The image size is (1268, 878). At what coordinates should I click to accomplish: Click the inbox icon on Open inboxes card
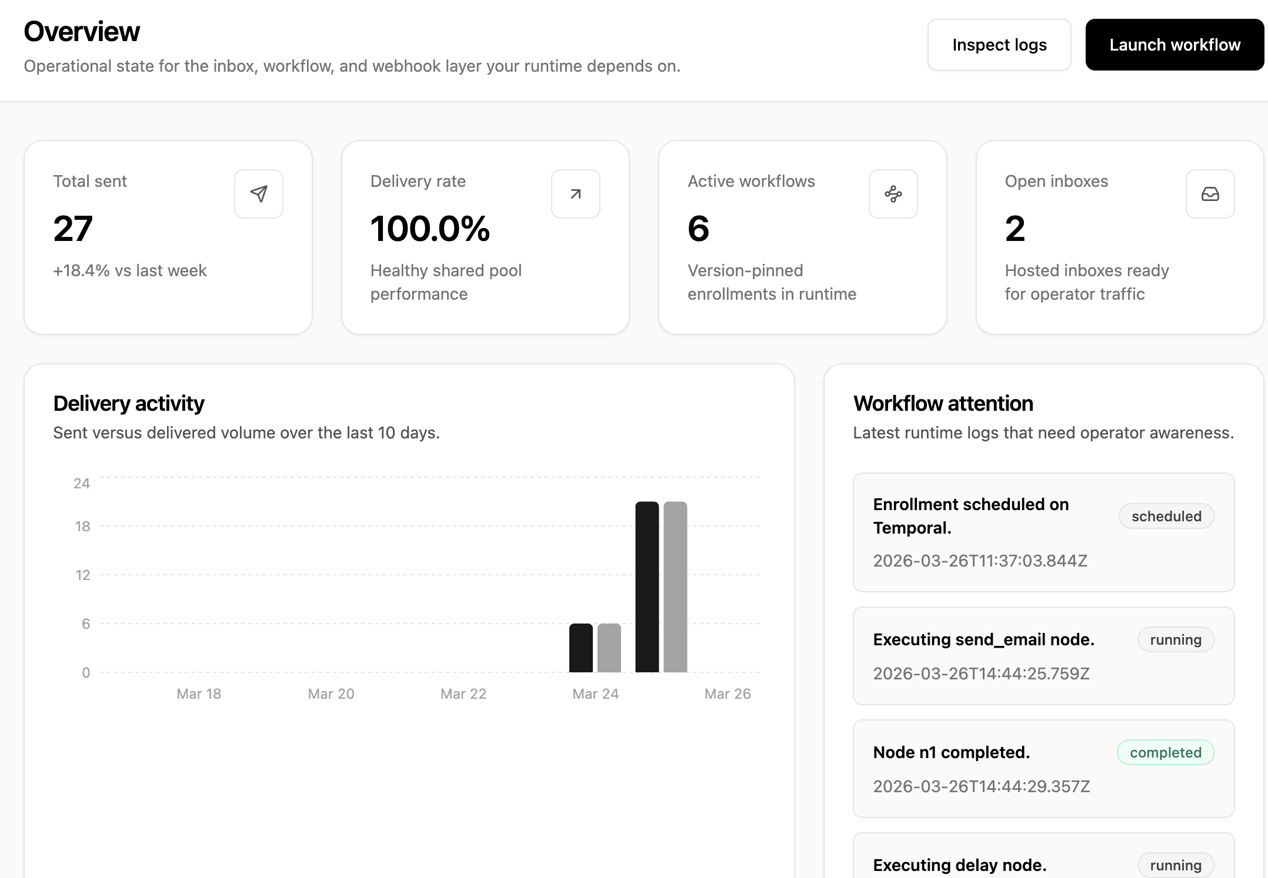[x=1210, y=194]
